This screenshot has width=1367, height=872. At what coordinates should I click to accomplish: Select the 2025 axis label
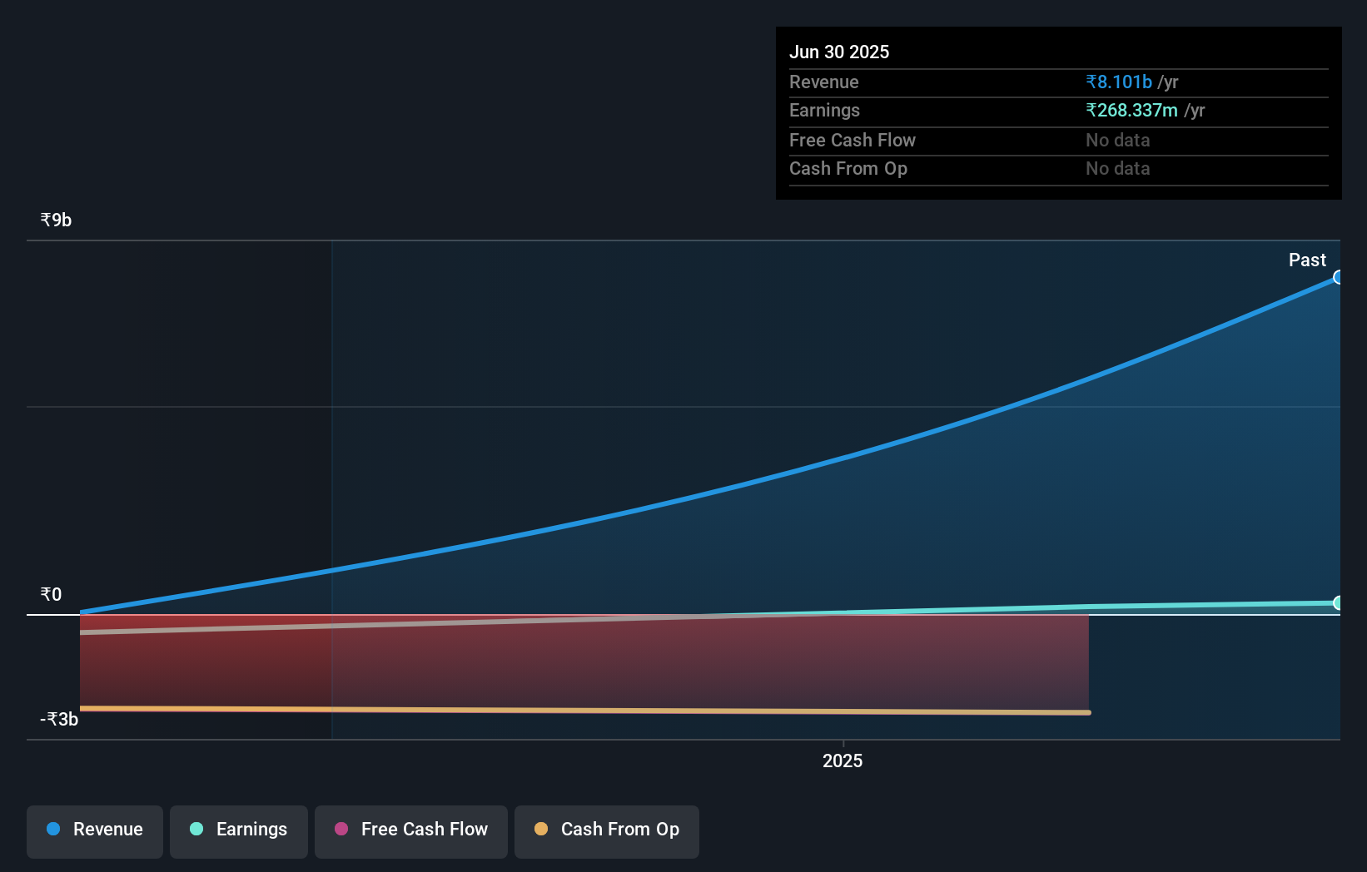click(x=843, y=760)
